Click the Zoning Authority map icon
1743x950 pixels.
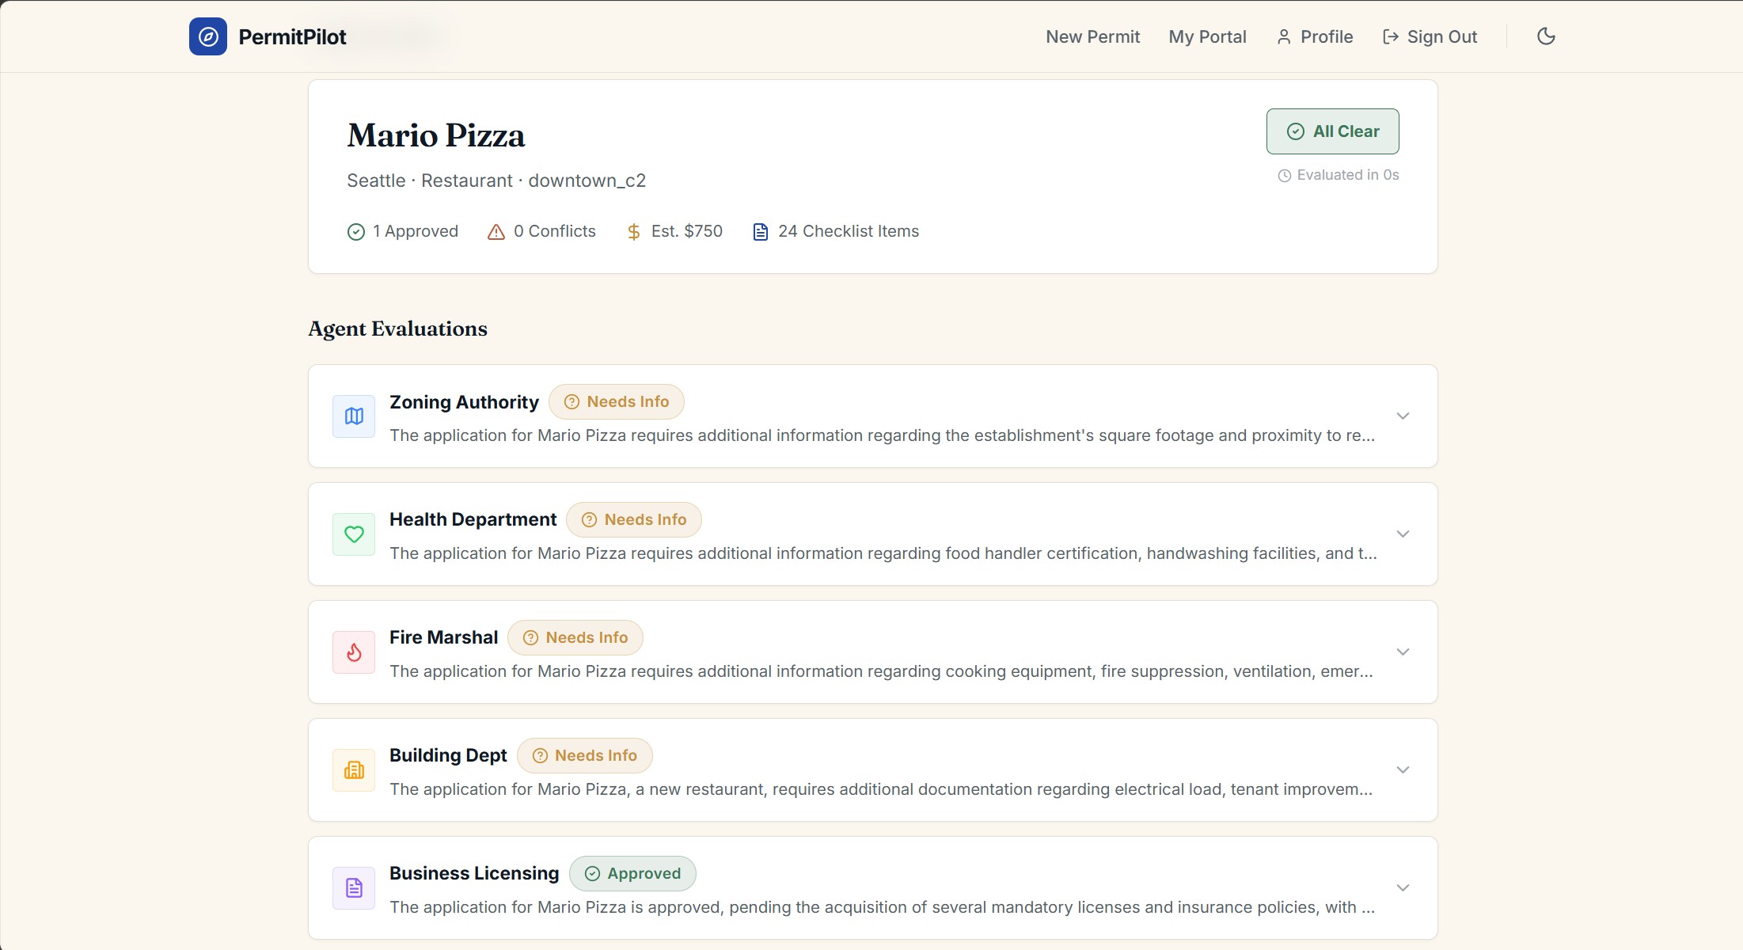pos(354,416)
